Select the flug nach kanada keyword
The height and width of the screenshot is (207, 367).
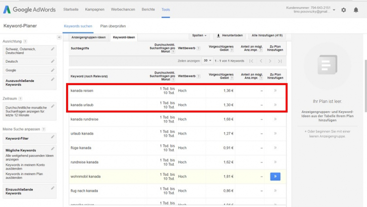coord(84,191)
